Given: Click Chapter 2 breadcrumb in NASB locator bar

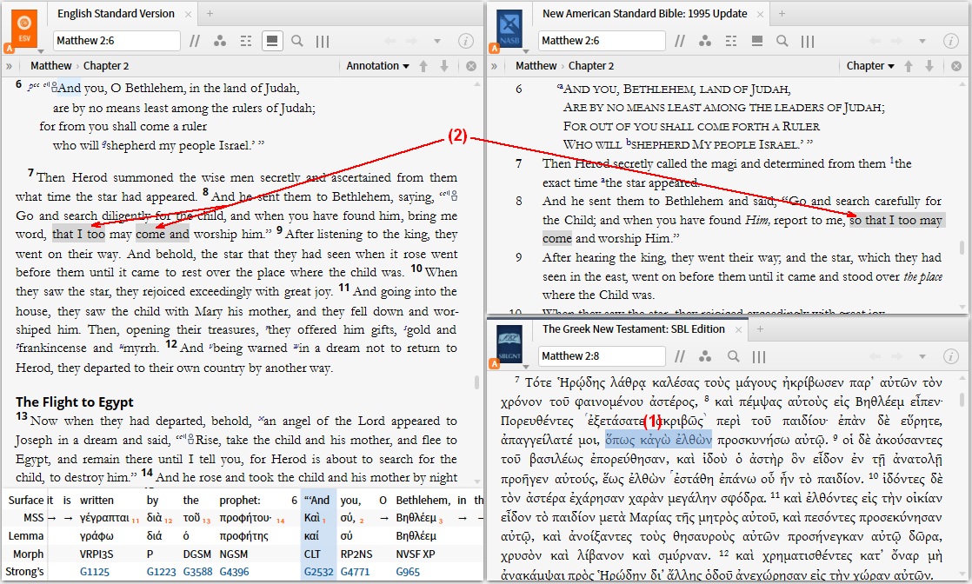Looking at the screenshot, I should tap(590, 66).
